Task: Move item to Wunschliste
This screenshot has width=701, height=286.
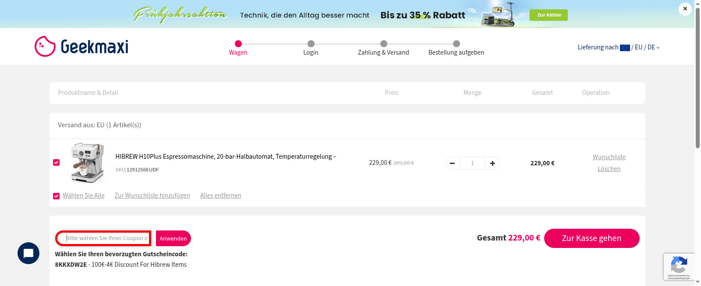Action: click(609, 157)
